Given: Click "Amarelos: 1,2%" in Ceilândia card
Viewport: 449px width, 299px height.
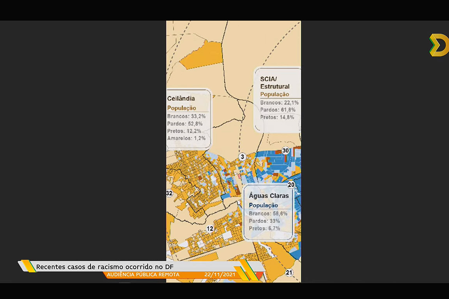Looking at the screenshot, I should click(186, 138).
